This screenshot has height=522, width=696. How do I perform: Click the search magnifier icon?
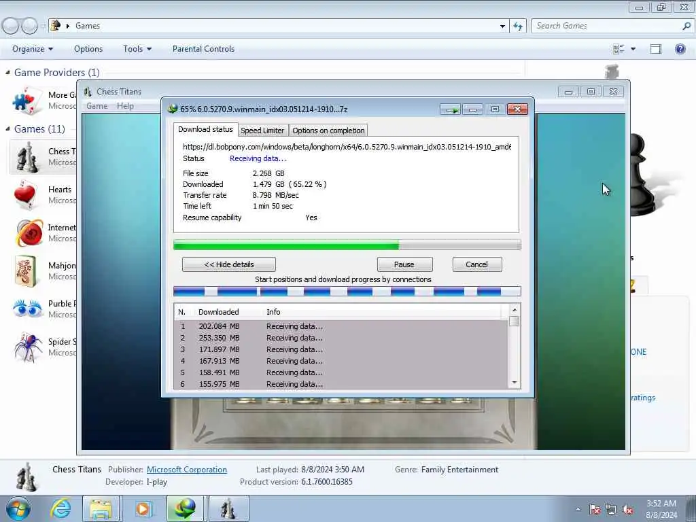(x=686, y=26)
